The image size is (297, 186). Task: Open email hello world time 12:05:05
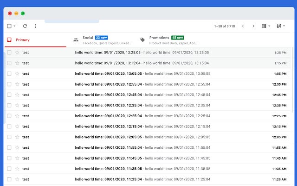(x=147, y=137)
